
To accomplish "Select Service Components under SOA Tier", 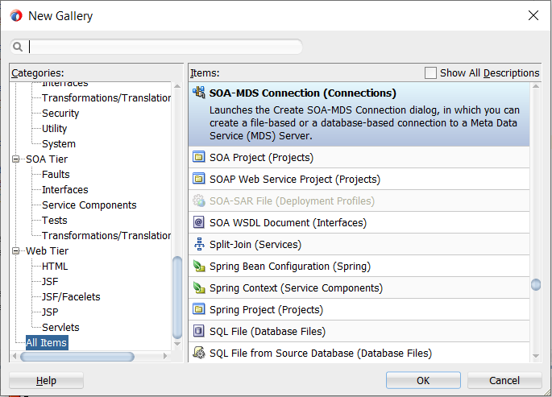I will click(89, 205).
